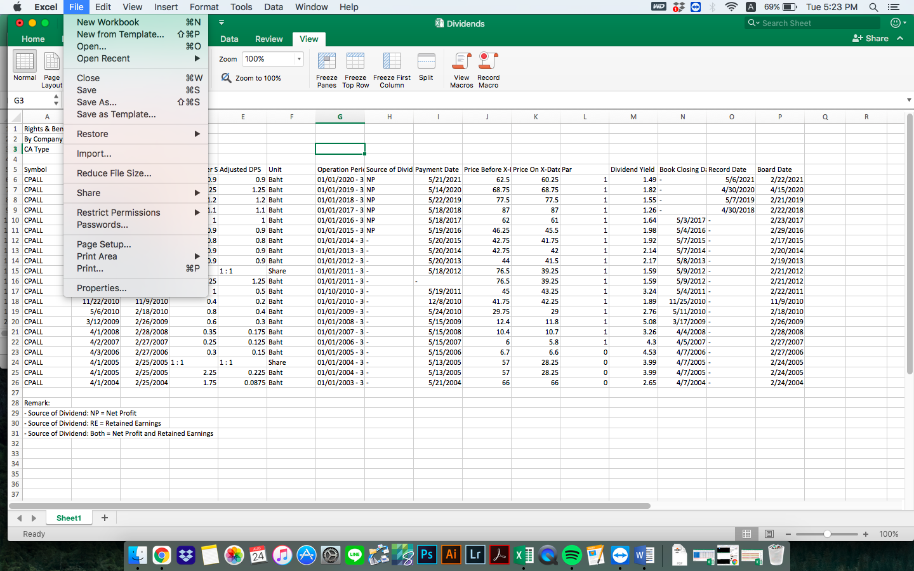Expand the formula bar chevron
This screenshot has height=571, width=914.
pyautogui.click(x=909, y=100)
